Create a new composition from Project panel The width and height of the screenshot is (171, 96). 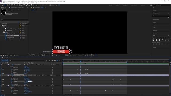click(6, 55)
